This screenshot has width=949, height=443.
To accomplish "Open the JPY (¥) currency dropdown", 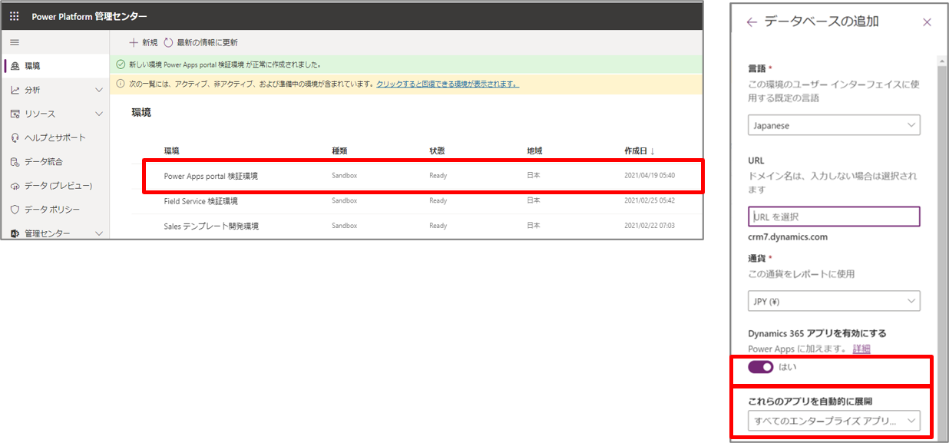I will pyautogui.click(x=835, y=301).
